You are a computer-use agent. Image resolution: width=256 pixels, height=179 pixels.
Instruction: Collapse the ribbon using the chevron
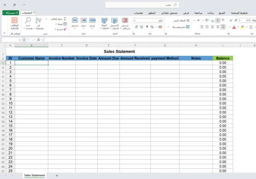point(3,33)
